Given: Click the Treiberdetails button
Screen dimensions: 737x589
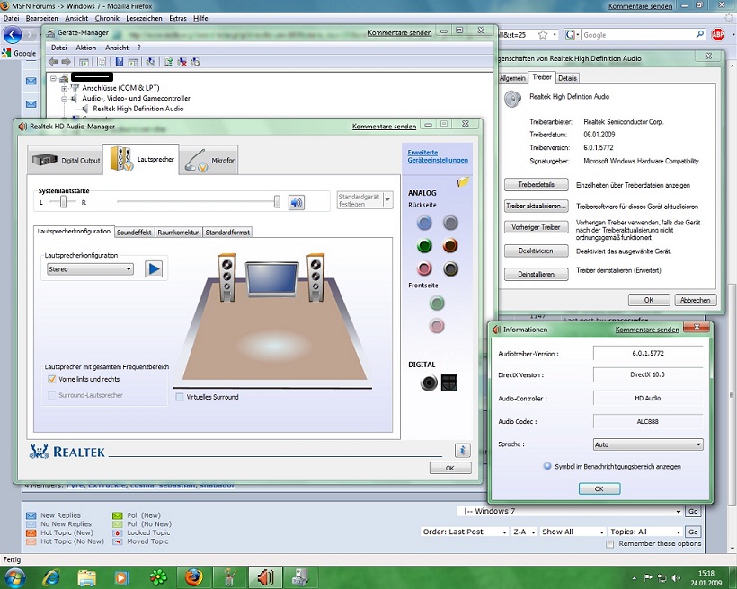Looking at the screenshot, I should 537,185.
